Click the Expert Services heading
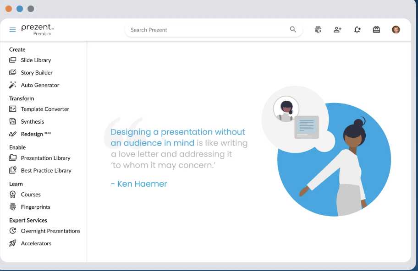Screen dimensions: 418x271 [x=28, y=221]
